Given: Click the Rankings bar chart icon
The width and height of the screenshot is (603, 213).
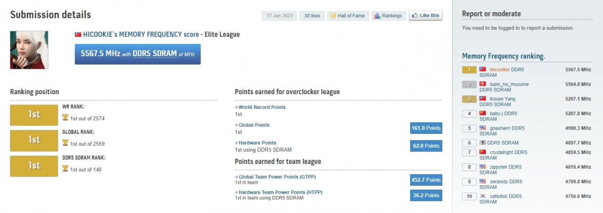Looking at the screenshot, I should point(377,16).
